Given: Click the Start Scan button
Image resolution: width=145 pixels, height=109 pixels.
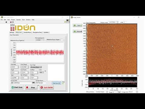Looking at the screenshot, I should 17,87.
